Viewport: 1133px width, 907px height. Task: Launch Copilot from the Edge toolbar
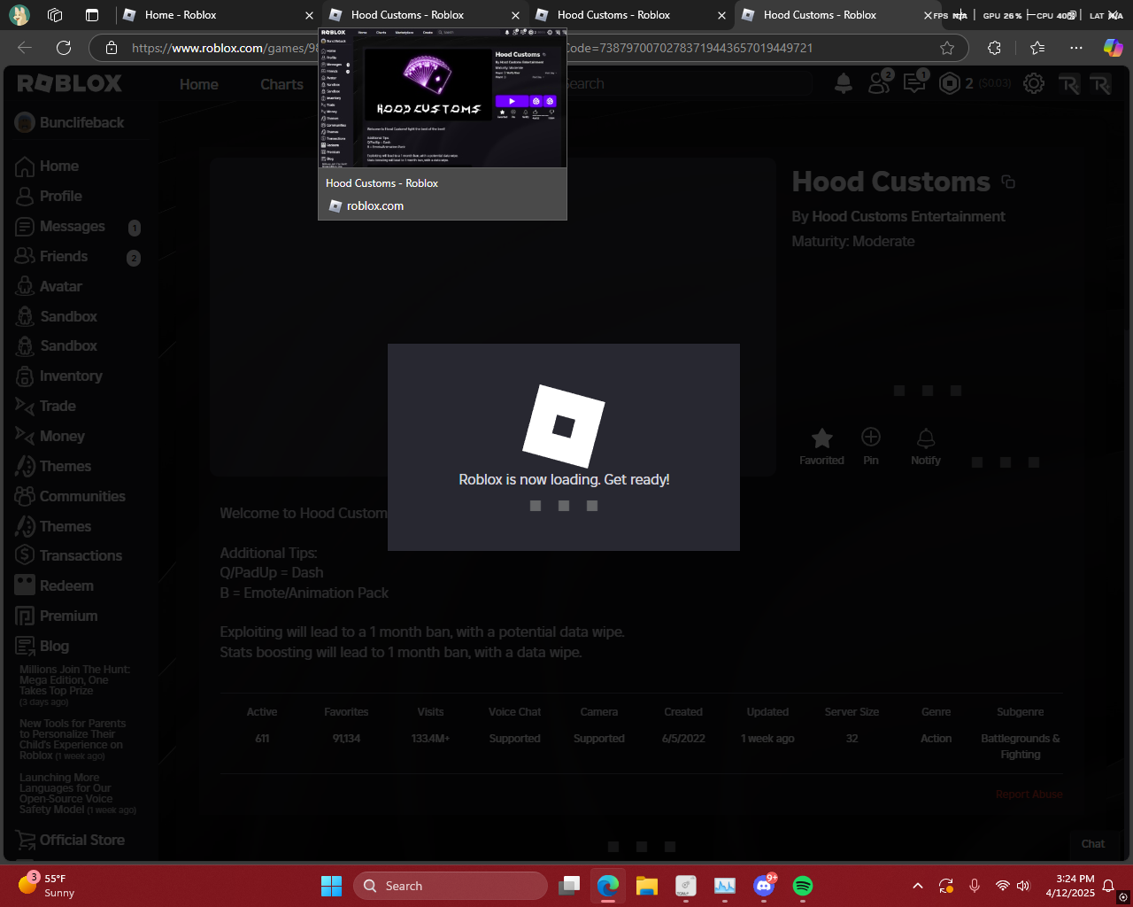coord(1113,48)
